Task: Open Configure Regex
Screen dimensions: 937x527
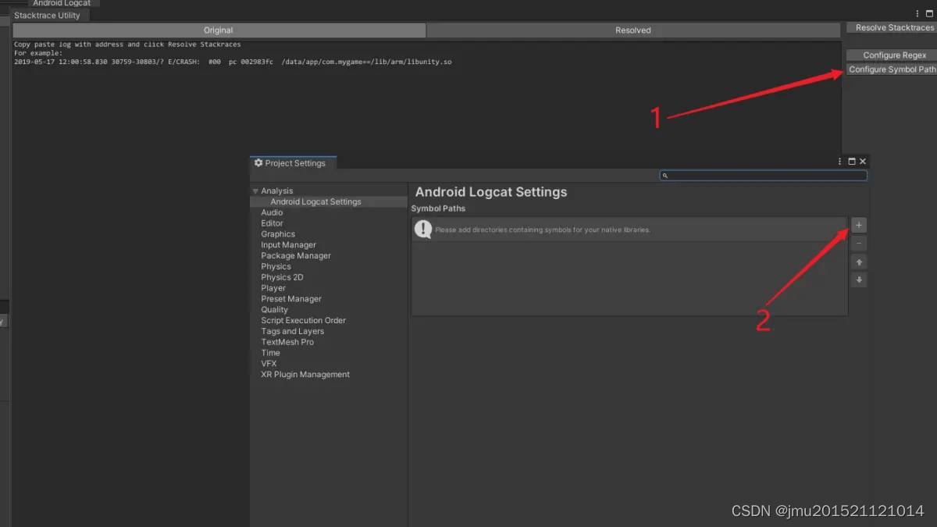Action: tap(892, 55)
